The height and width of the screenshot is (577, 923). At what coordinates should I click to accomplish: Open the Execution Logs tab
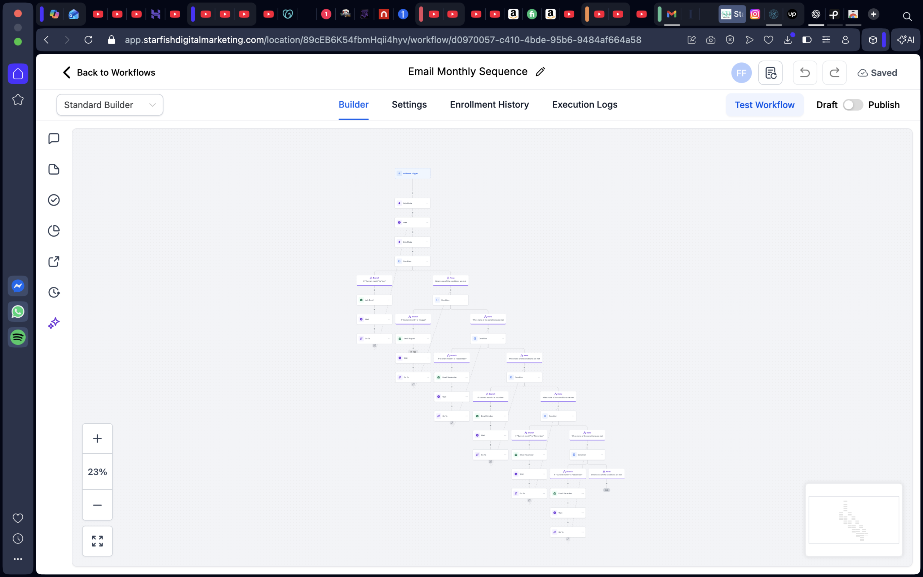pos(584,105)
